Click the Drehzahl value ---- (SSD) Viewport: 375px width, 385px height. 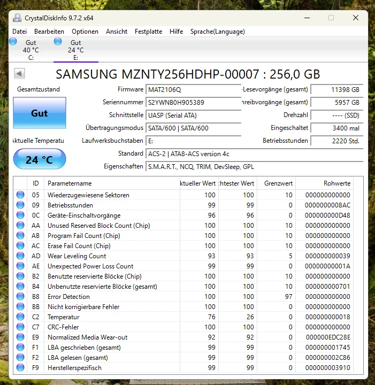(x=337, y=115)
